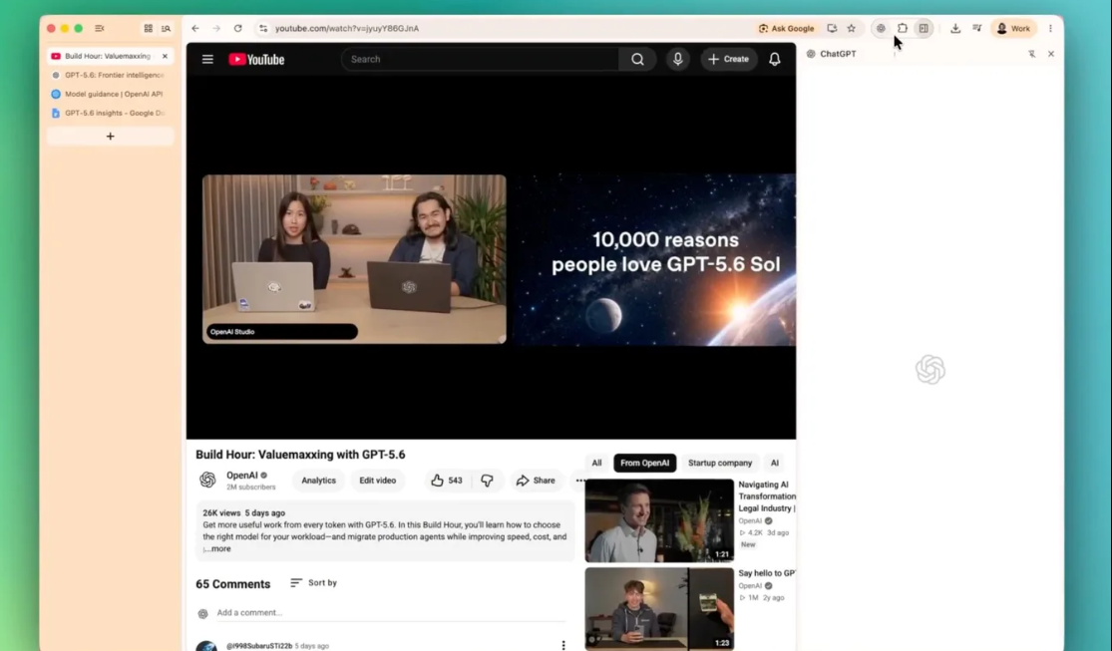Click the Navigating AI Transformation video title
The image size is (1112, 651).
(767, 496)
